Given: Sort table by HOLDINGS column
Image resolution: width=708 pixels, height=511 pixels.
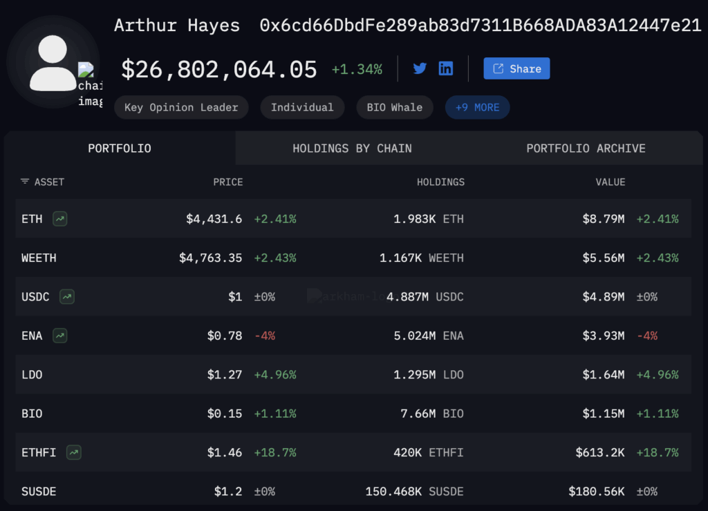Looking at the screenshot, I should click(x=440, y=182).
